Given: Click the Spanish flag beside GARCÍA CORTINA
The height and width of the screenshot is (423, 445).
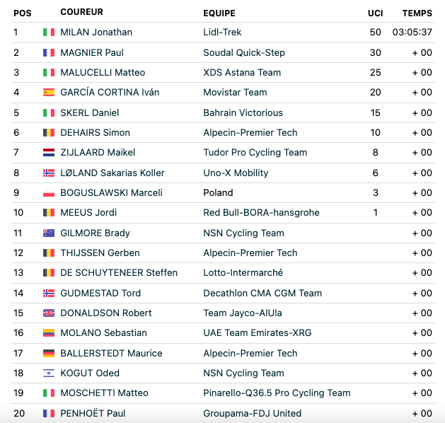Looking at the screenshot, I should tap(49, 93).
